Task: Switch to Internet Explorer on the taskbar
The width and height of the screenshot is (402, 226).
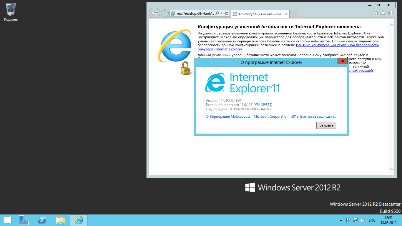Action: (79, 220)
